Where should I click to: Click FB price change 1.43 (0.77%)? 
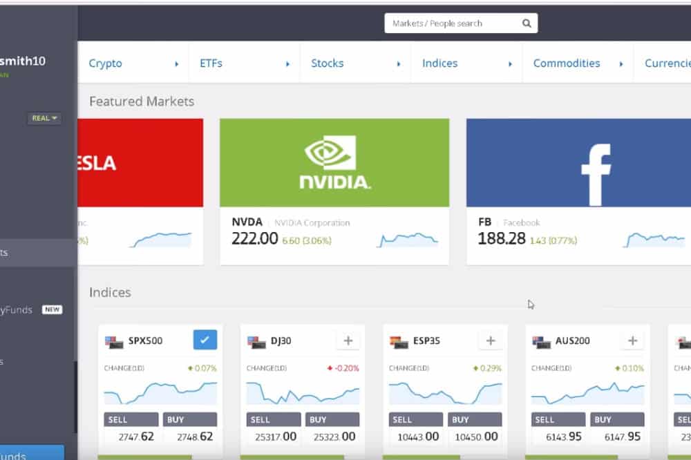pos(553,240)
